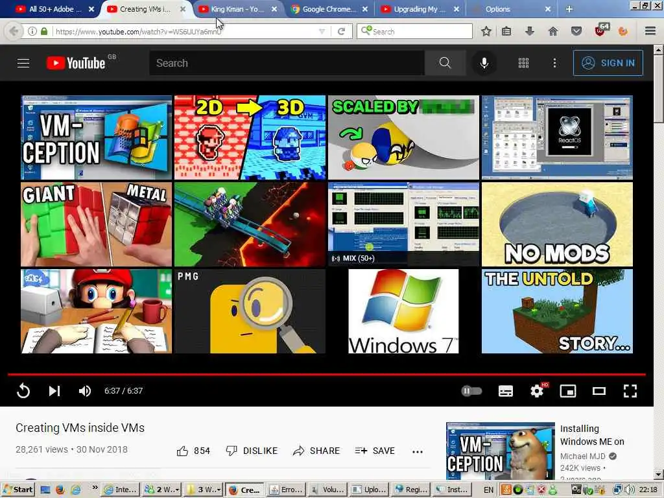Open YouTube settings three-dot menu
The width and height of the screenshot is (664, 498).
tap(554, 63)
